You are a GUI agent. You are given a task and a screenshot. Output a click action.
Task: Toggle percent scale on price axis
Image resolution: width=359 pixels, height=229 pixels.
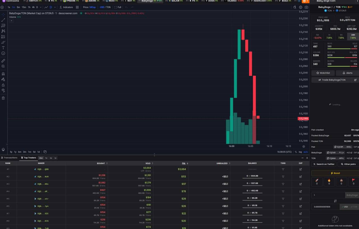(296, 152)
